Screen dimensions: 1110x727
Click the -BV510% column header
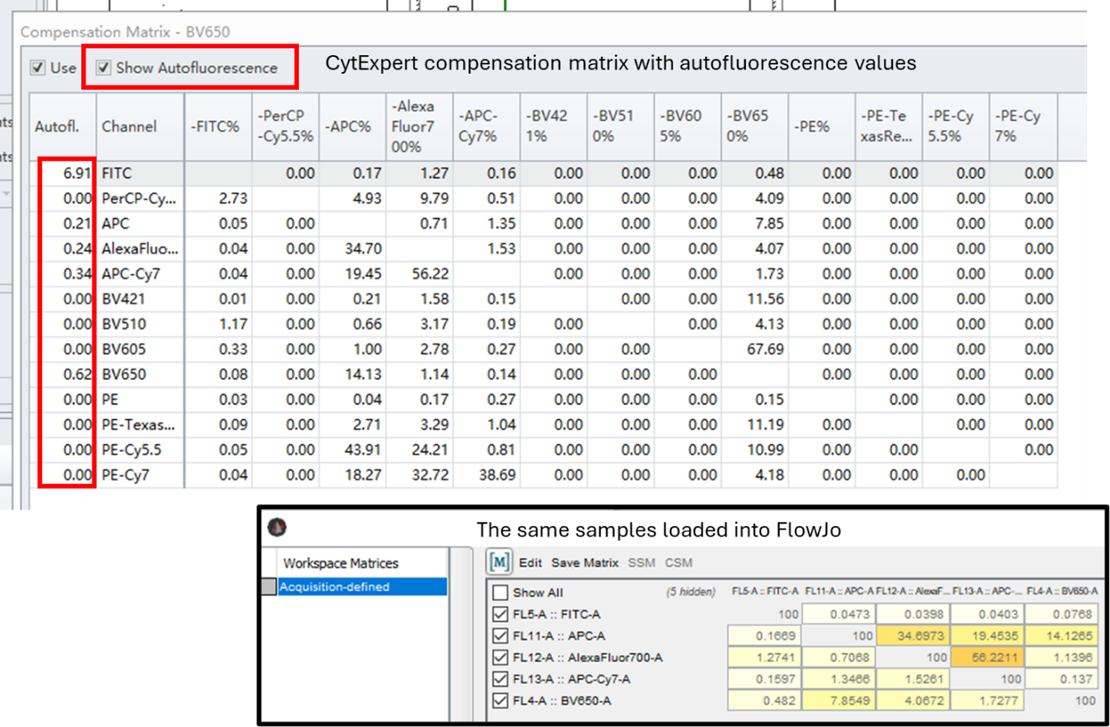point(621,127)
